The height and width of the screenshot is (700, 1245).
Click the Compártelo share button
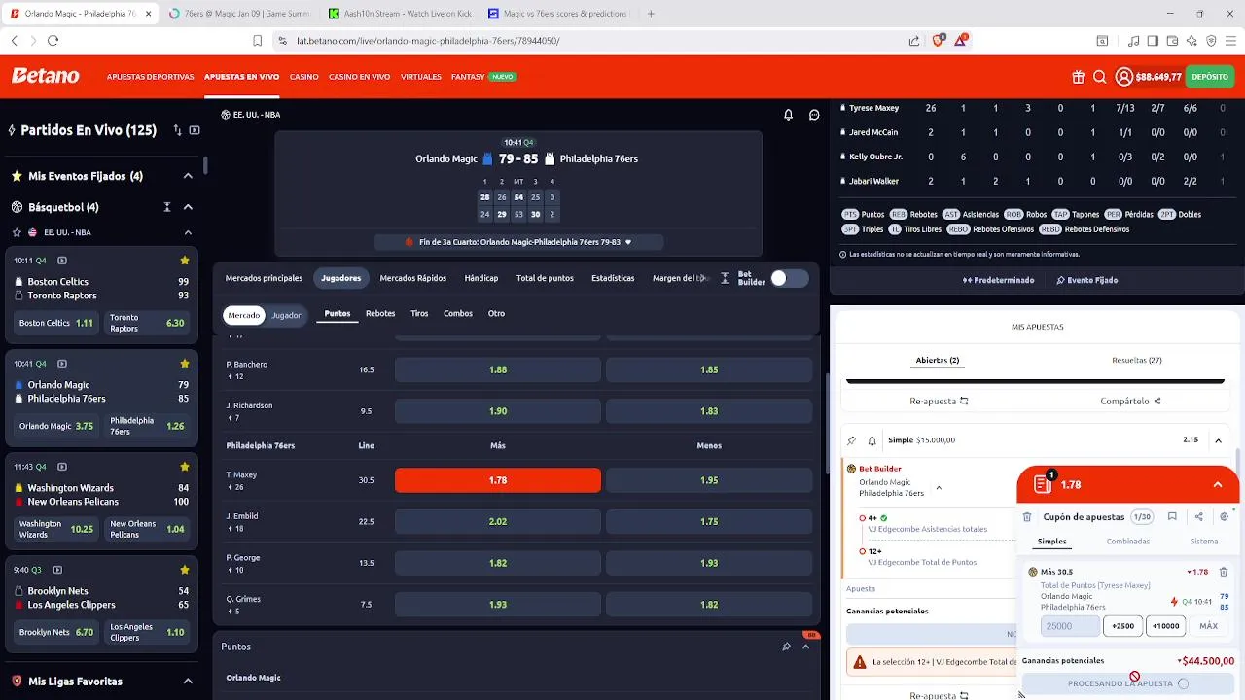point(1130,401)
